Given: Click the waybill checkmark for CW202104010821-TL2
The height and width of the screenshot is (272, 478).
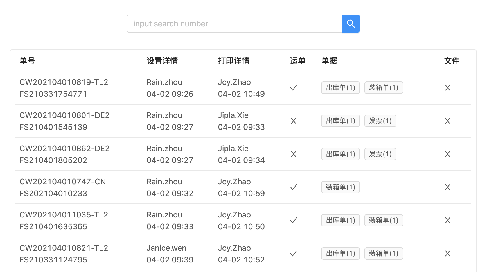Looking at the screenshot, I should [x=294, y=253].
